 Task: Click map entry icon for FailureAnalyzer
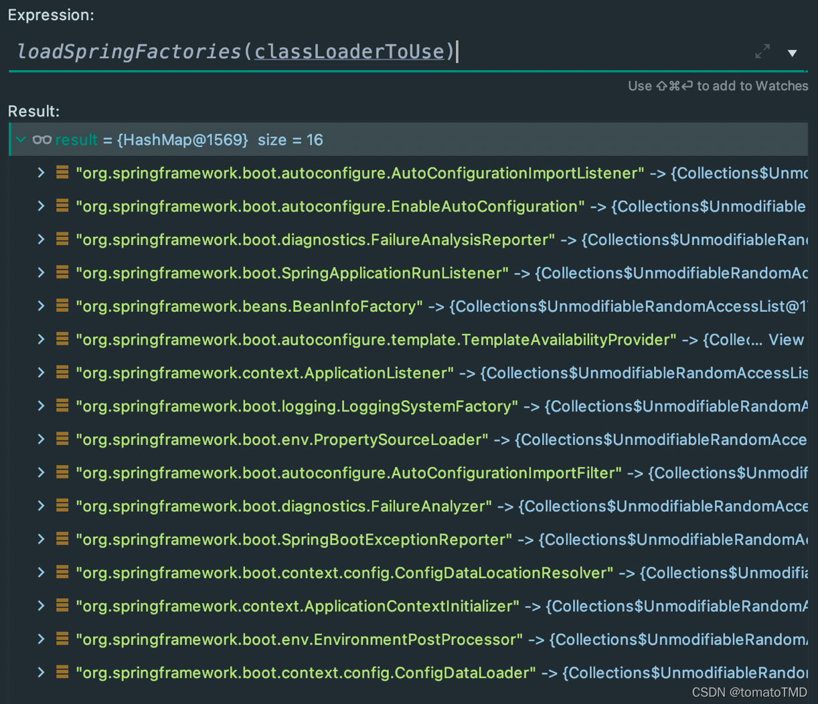(x=62, y=506)
